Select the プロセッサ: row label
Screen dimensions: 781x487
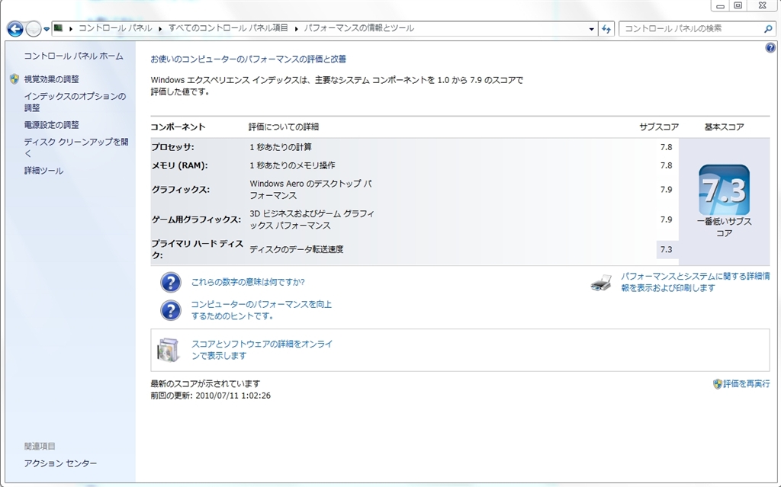tap(173, 147)
